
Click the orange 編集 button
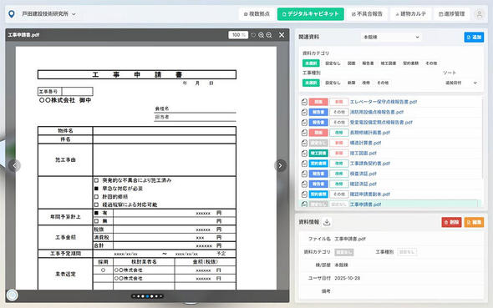(x=474, y=222)
